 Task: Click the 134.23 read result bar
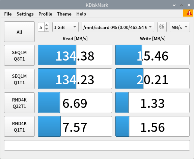pos(75,78)
